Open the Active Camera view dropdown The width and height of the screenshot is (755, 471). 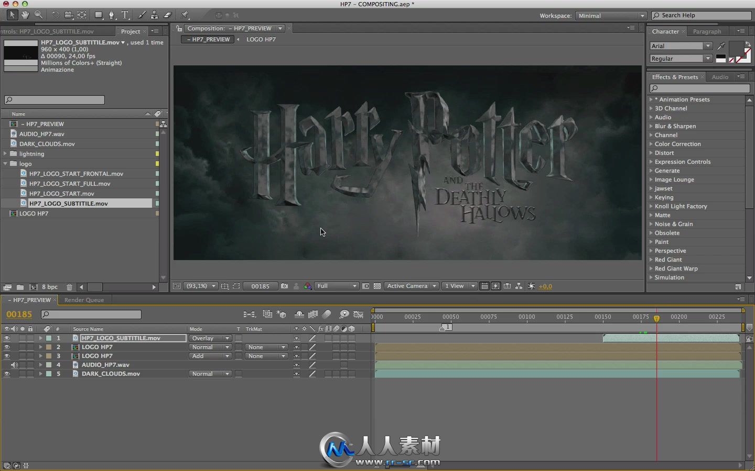click(x=412, y=286)
